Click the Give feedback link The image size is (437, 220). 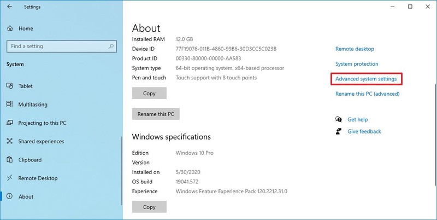364,131
